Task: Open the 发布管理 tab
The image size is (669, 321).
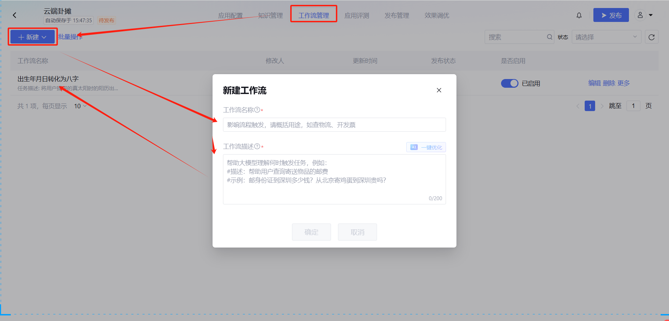Action: tap(397, 15)
